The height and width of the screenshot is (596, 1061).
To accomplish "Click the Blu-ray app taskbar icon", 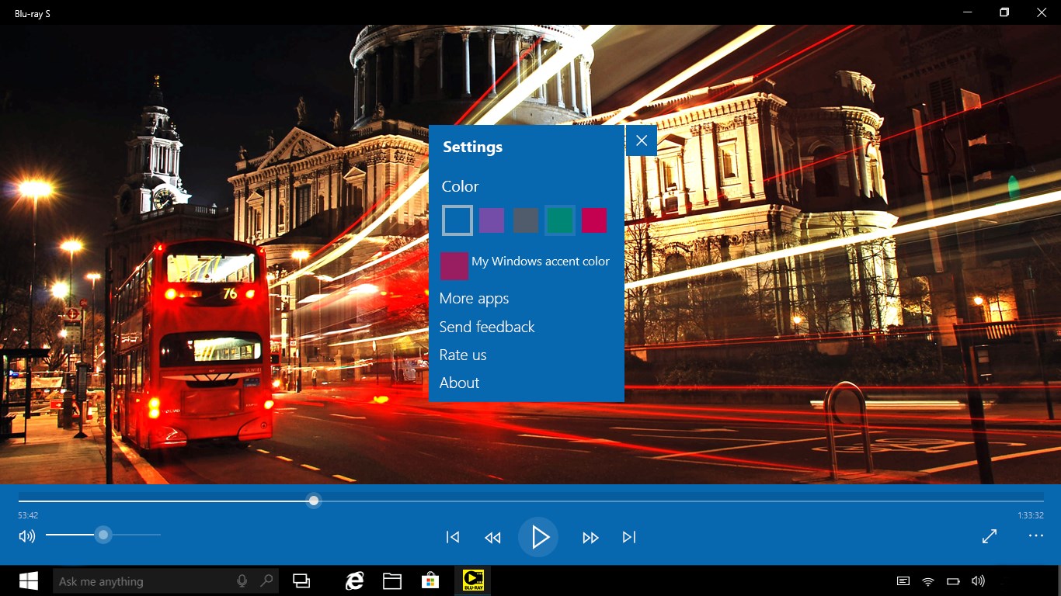I will 472,581.
